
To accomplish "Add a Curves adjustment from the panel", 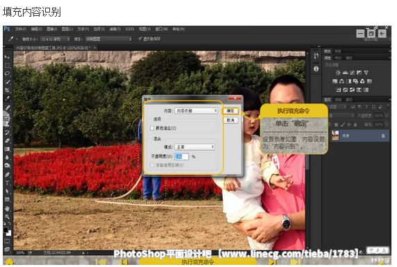I will click(x=352, y=73).
